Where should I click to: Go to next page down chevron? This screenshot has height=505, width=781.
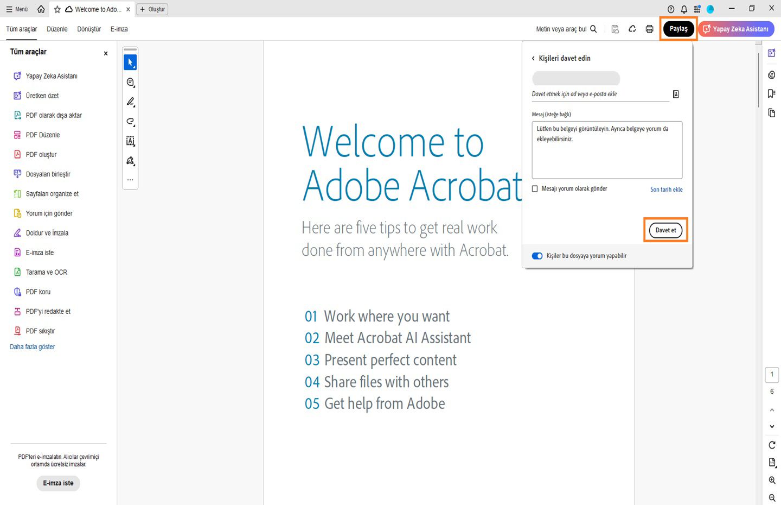(772, 427)
